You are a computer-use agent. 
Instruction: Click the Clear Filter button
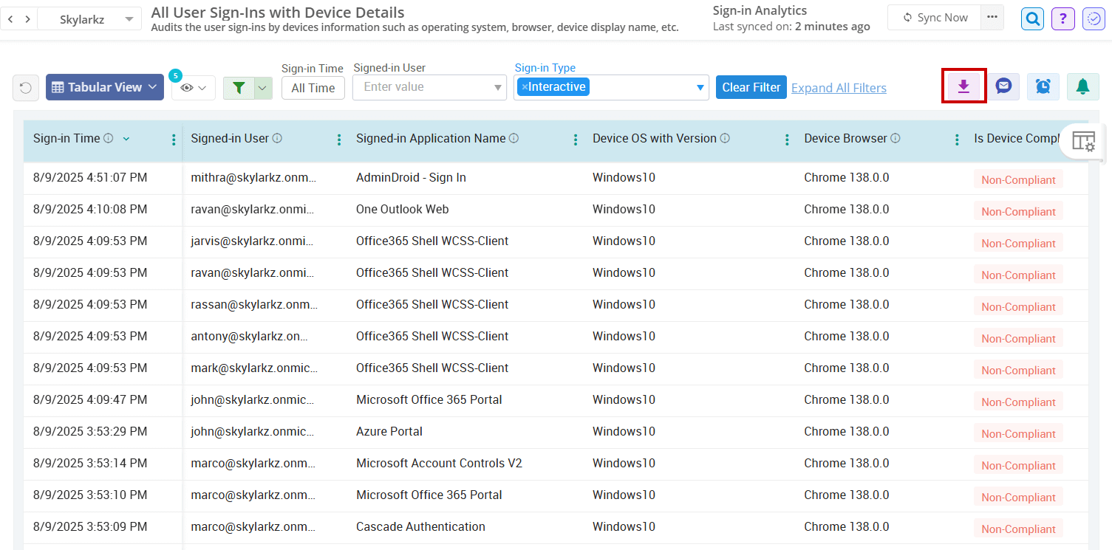[751, 86]
